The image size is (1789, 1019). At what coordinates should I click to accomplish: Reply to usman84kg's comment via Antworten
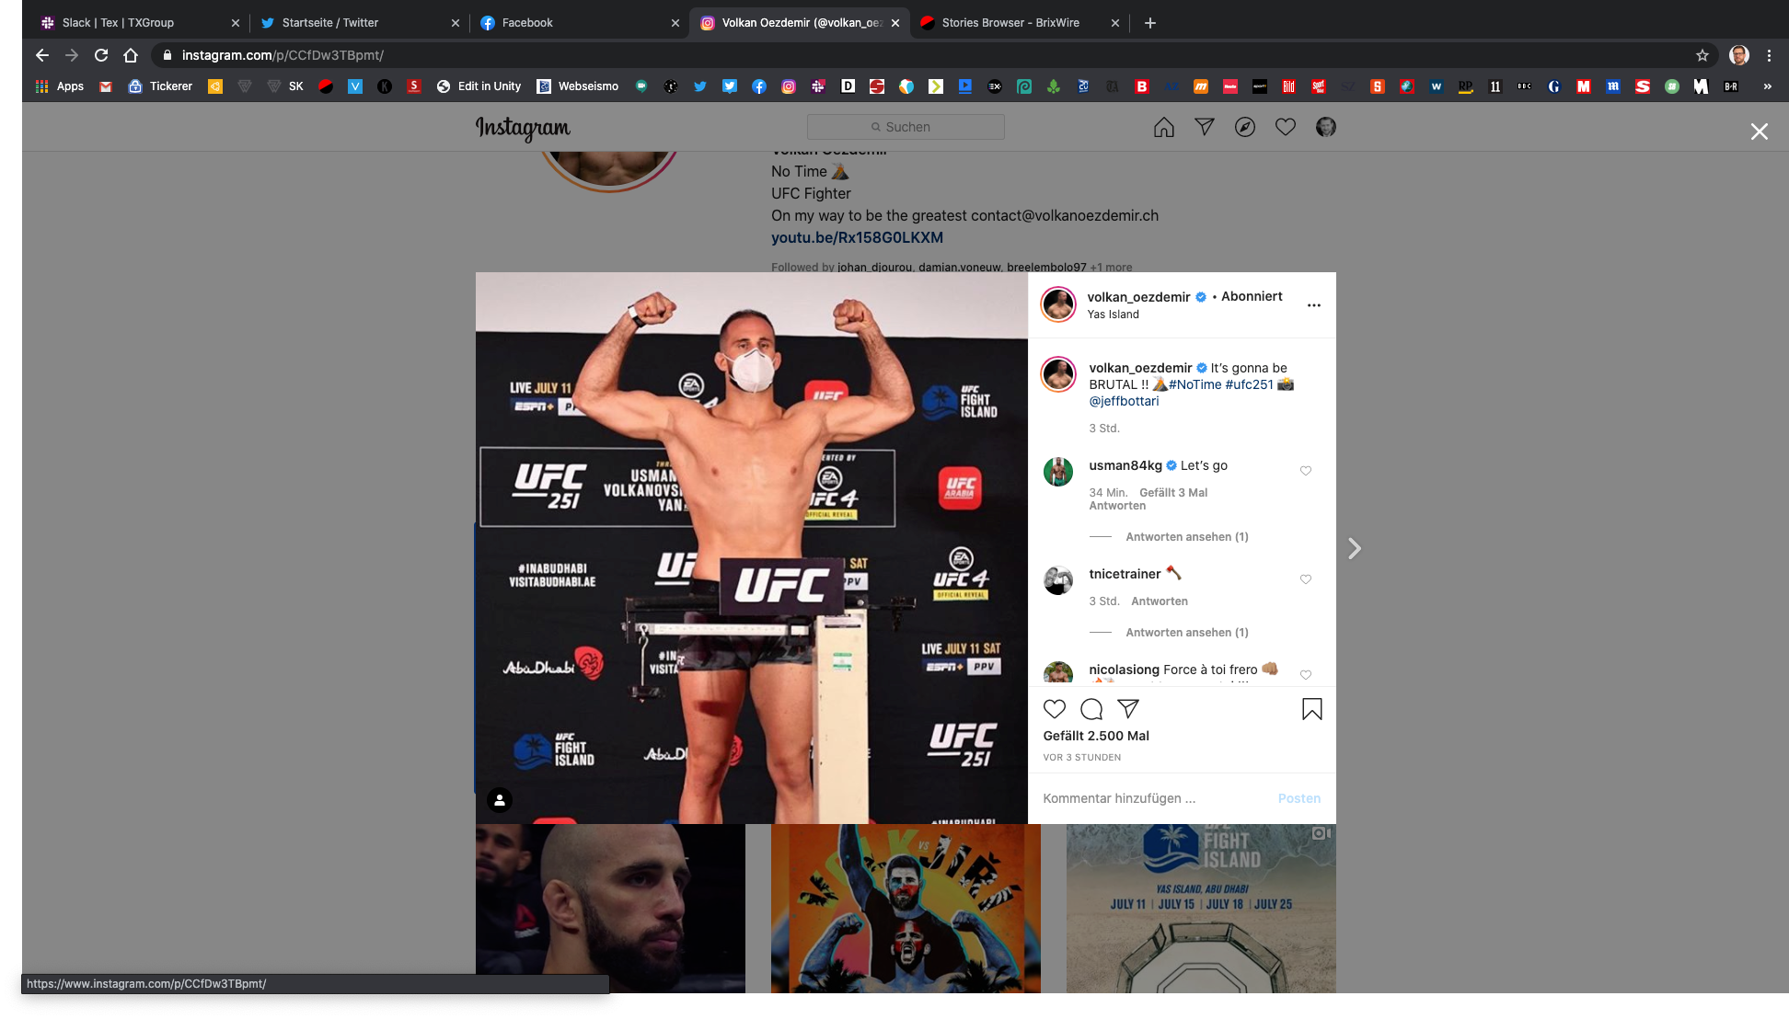(x=1117, y=506)
